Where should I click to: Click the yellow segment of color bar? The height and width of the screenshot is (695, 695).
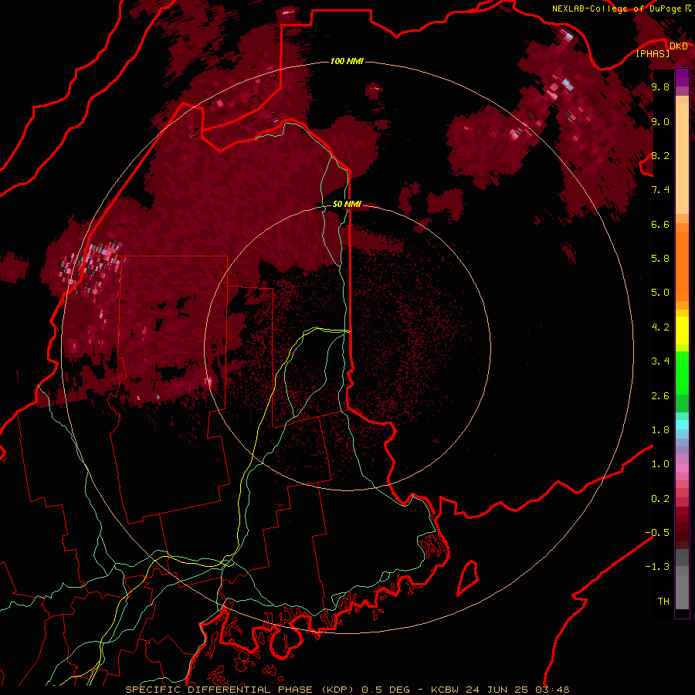point(682,331)
